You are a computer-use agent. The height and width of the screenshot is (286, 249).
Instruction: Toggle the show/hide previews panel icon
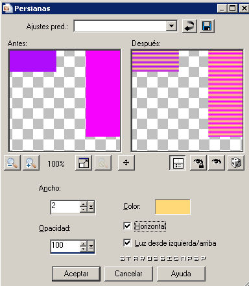click(178, 163)
